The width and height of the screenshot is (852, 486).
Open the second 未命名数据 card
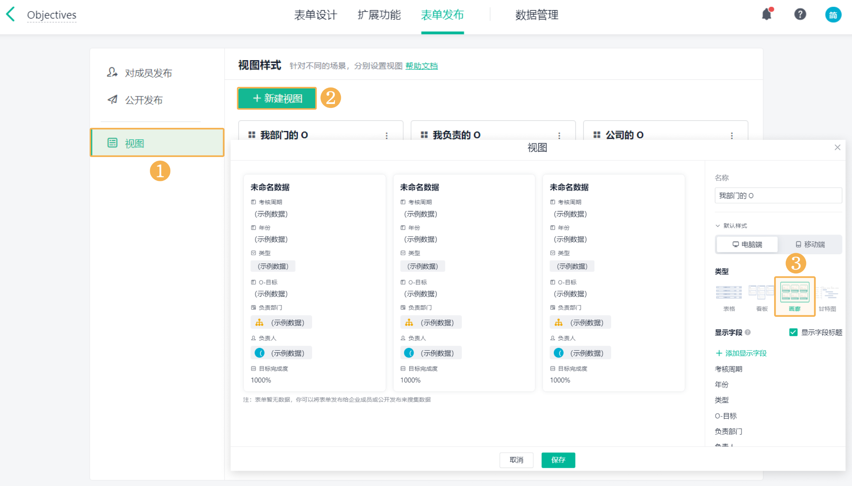point(464,283)
